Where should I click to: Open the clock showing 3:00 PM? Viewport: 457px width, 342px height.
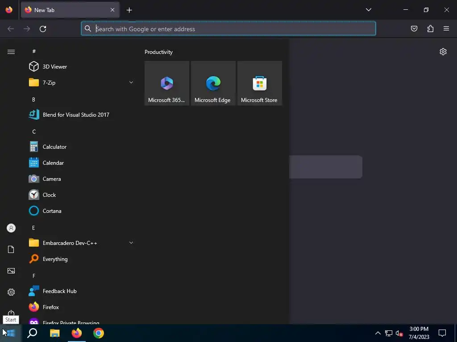[419, 333]
